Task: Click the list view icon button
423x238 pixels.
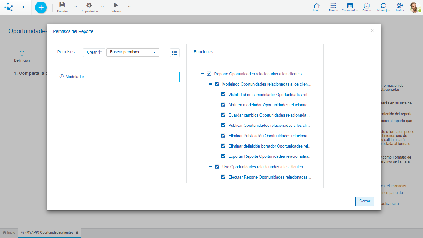Action: coord(175,53)
